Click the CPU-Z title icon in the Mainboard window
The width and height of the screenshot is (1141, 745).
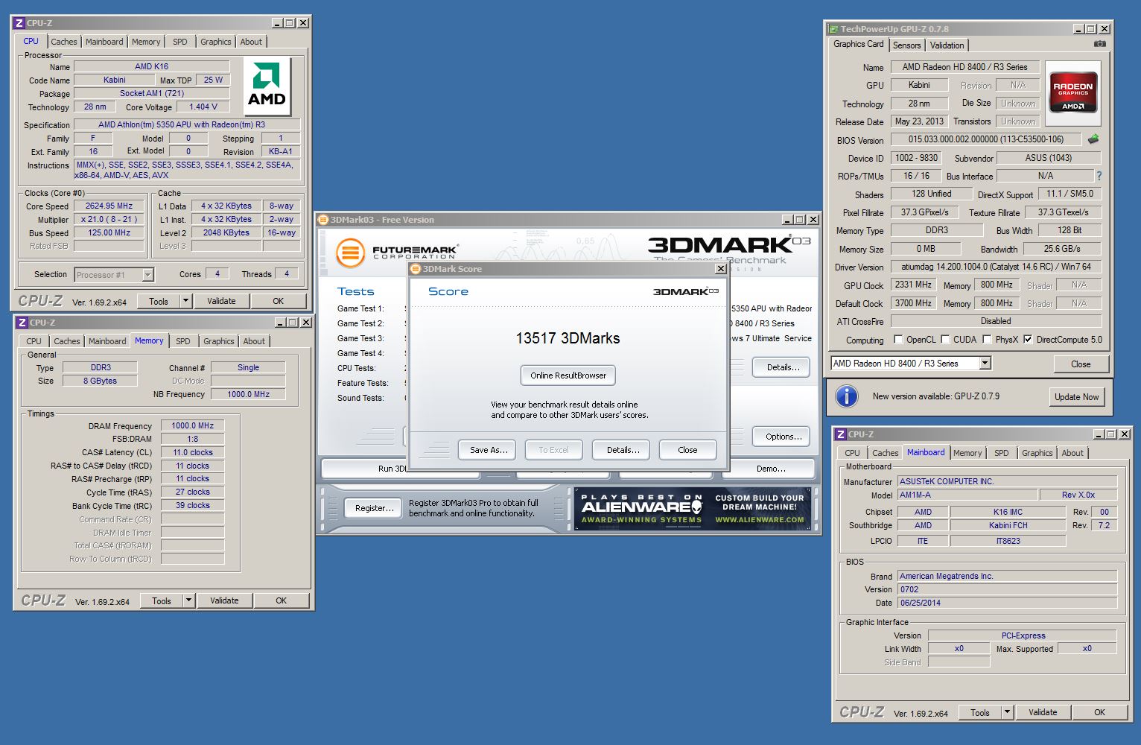841,434
